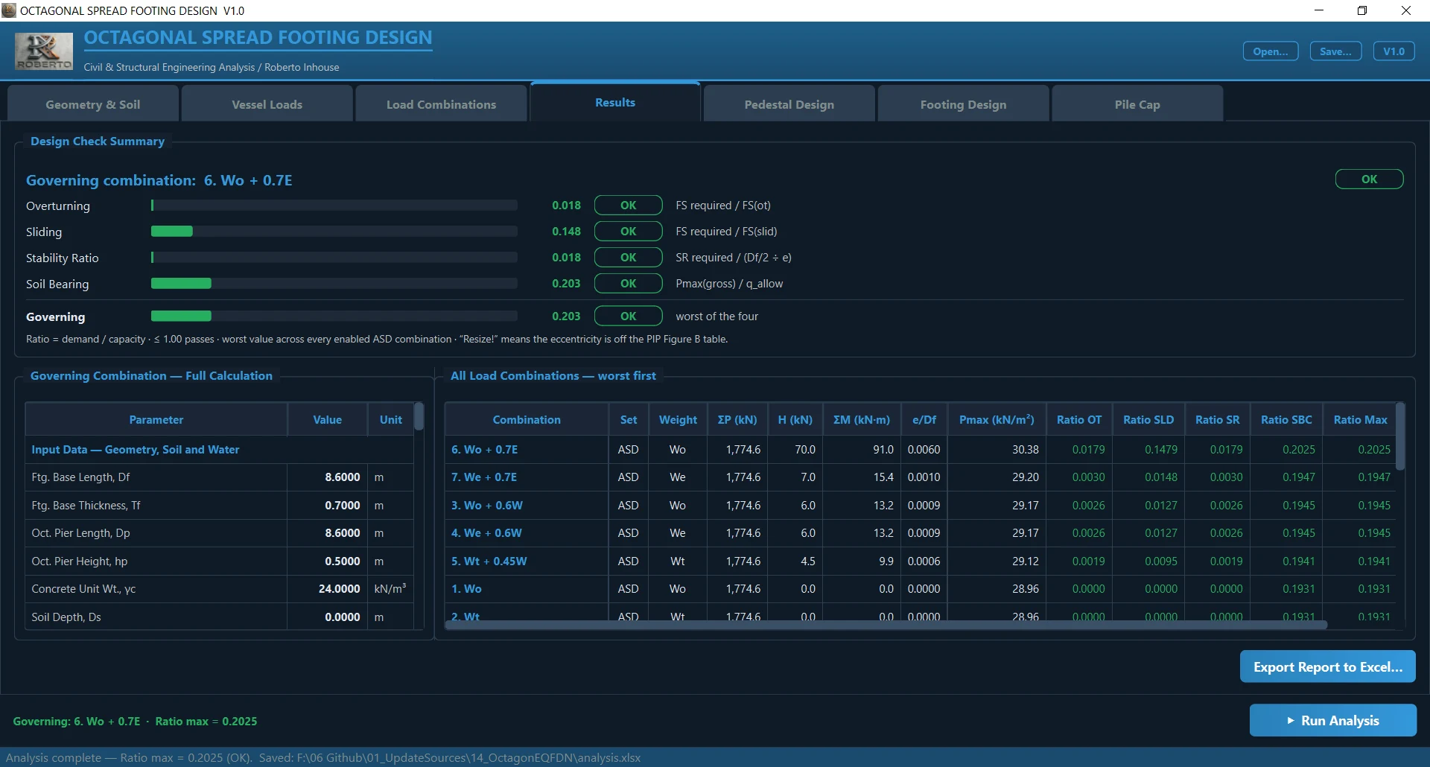
Task: Click the Ratio Max column header
Action: (1360, 419)
